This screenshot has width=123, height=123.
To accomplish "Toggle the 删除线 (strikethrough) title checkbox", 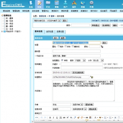I will click(73, 46).
